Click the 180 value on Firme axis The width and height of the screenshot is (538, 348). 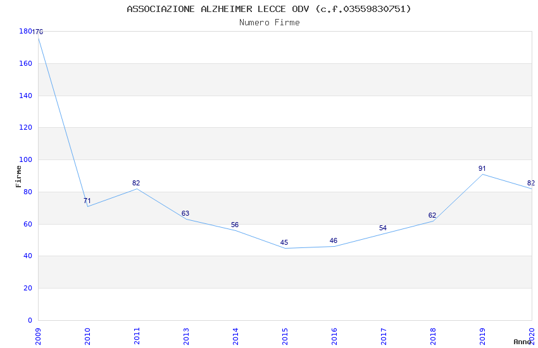[25, 31]
